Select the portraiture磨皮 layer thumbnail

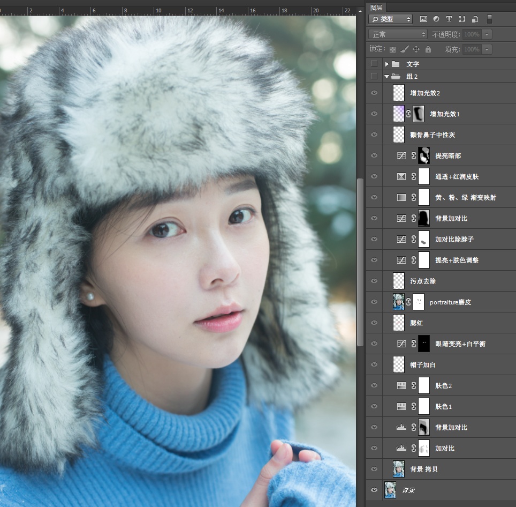point(399,302)
